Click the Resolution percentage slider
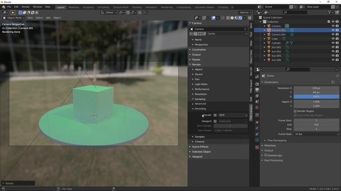The image size is (341, 191). (x=316, y=97)
